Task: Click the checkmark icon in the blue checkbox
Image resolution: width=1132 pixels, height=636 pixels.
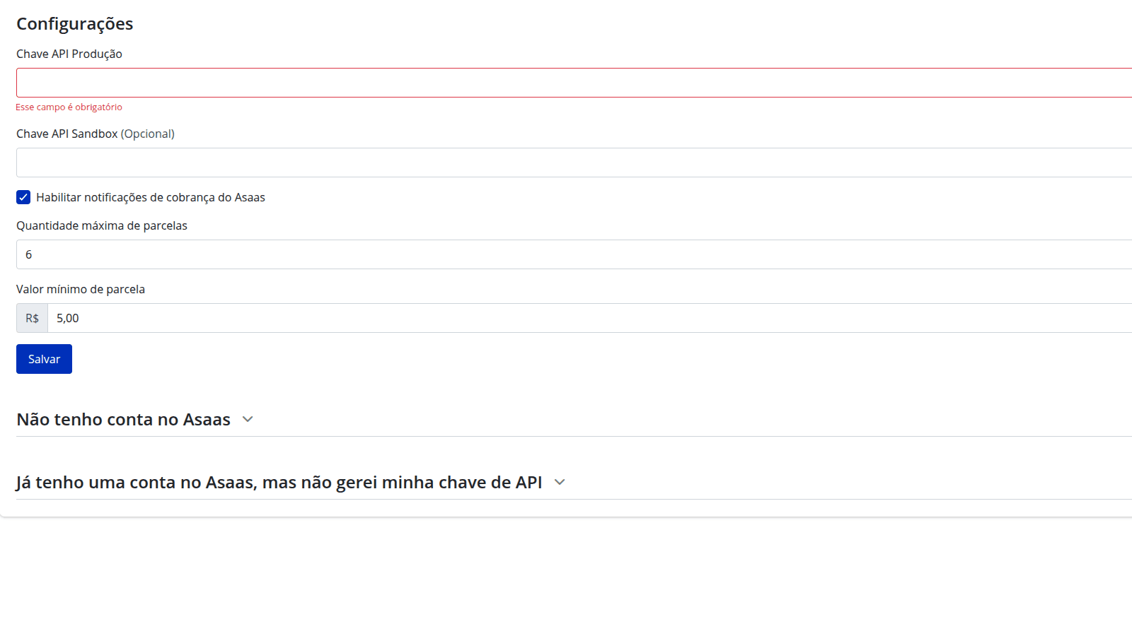Action: (x=23, y=197)
